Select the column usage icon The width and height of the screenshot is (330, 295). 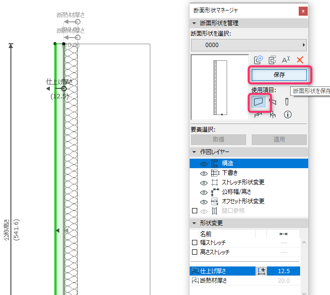[287, 102]
